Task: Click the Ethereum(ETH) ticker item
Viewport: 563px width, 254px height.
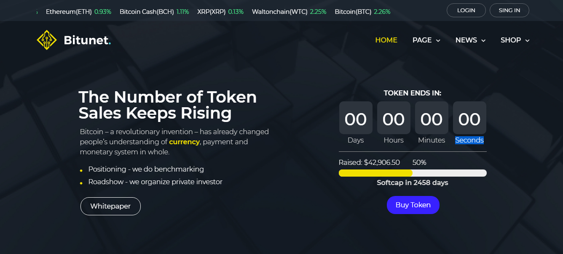Action: [78, 12]
